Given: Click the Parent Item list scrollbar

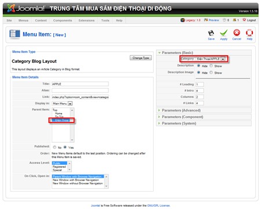Looking at the screenshot, I should click(72, 125).
